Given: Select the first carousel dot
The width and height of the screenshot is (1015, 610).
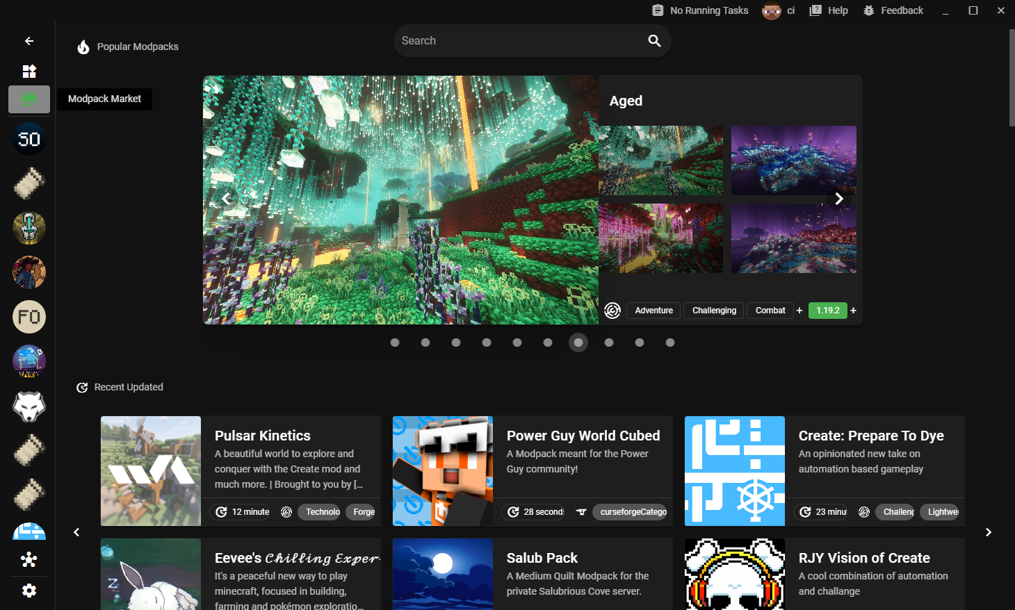Looking at the screenshot, I should tap(395, 343).
